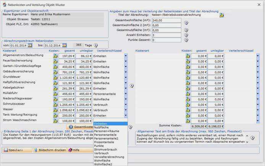Close the Nebenkosten und Verteilung window
265x166 pixels.
[259, 5]
